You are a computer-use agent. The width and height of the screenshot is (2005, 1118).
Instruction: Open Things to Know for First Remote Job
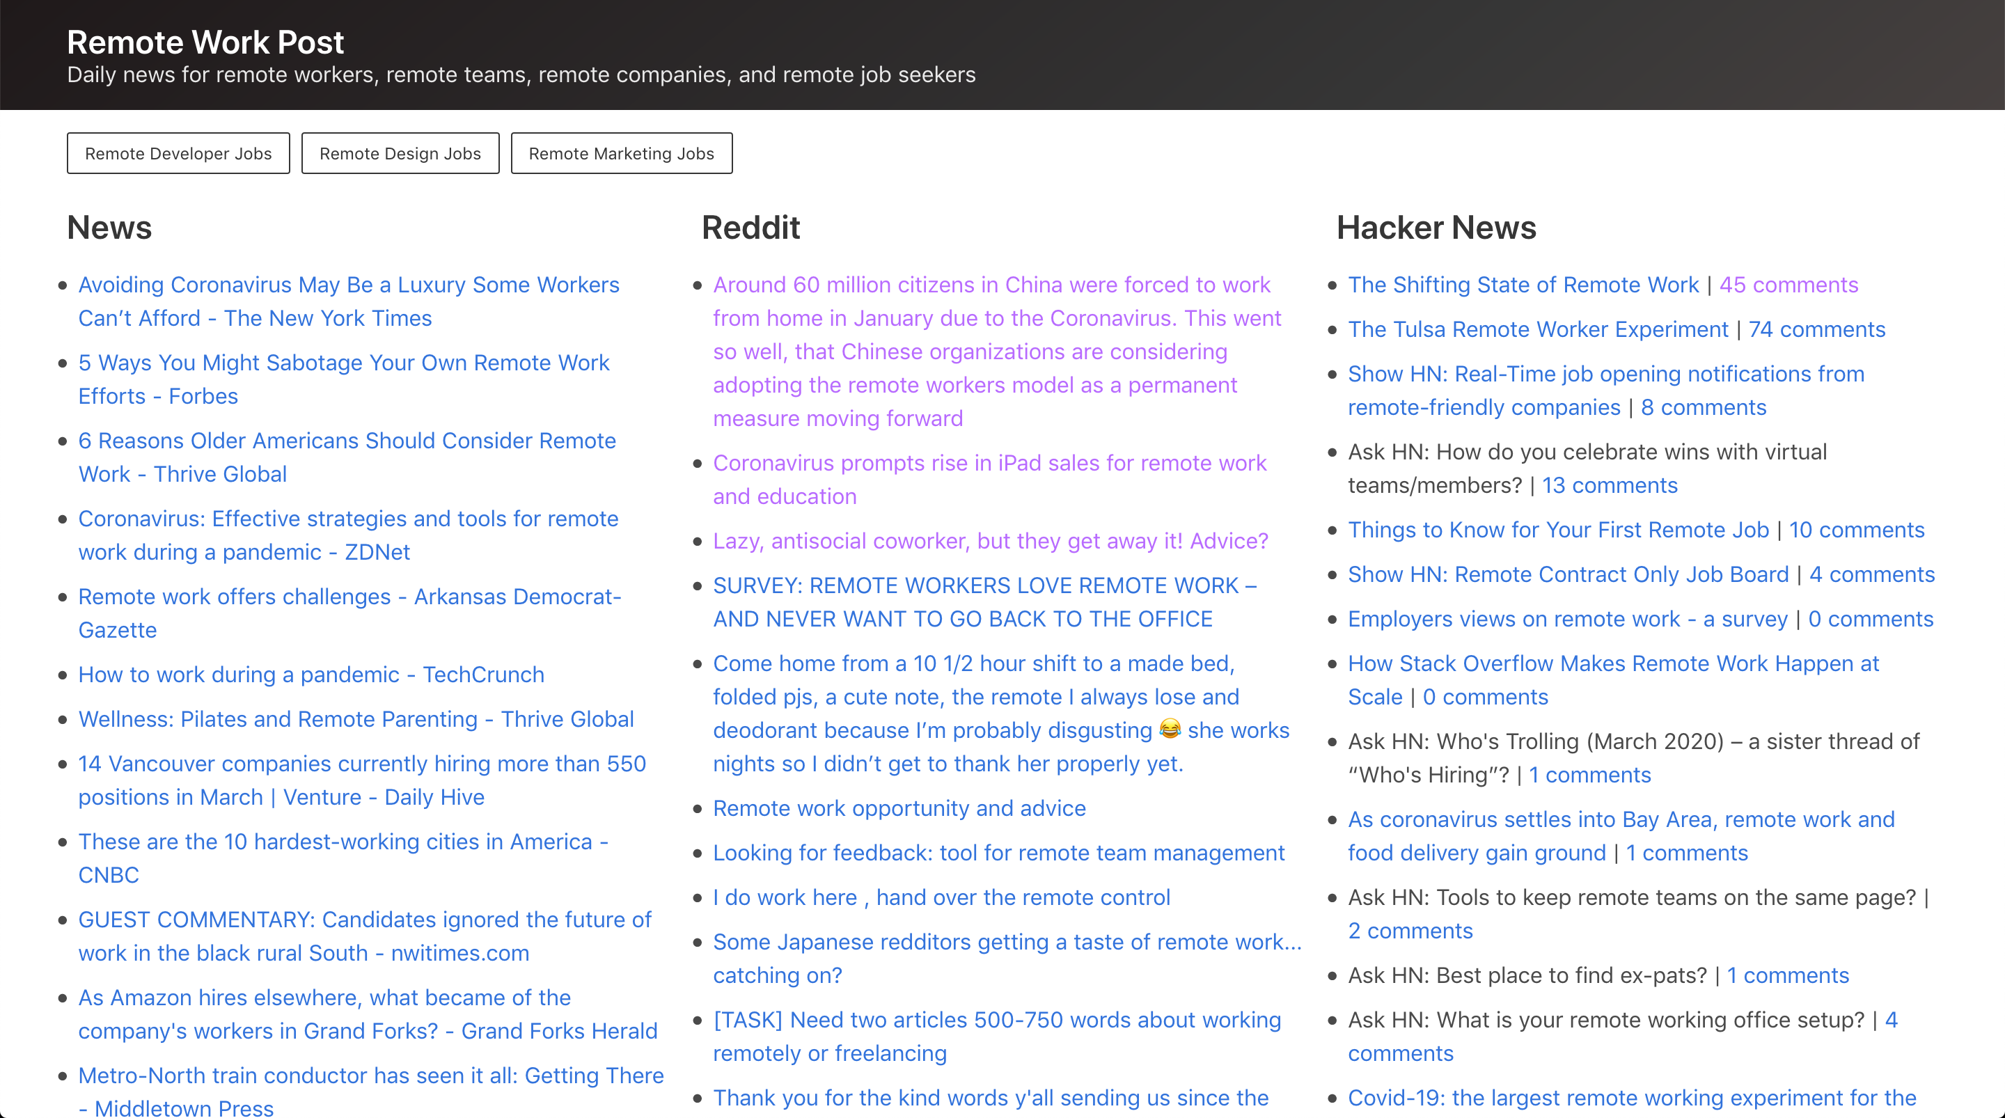click(1557, 530)
